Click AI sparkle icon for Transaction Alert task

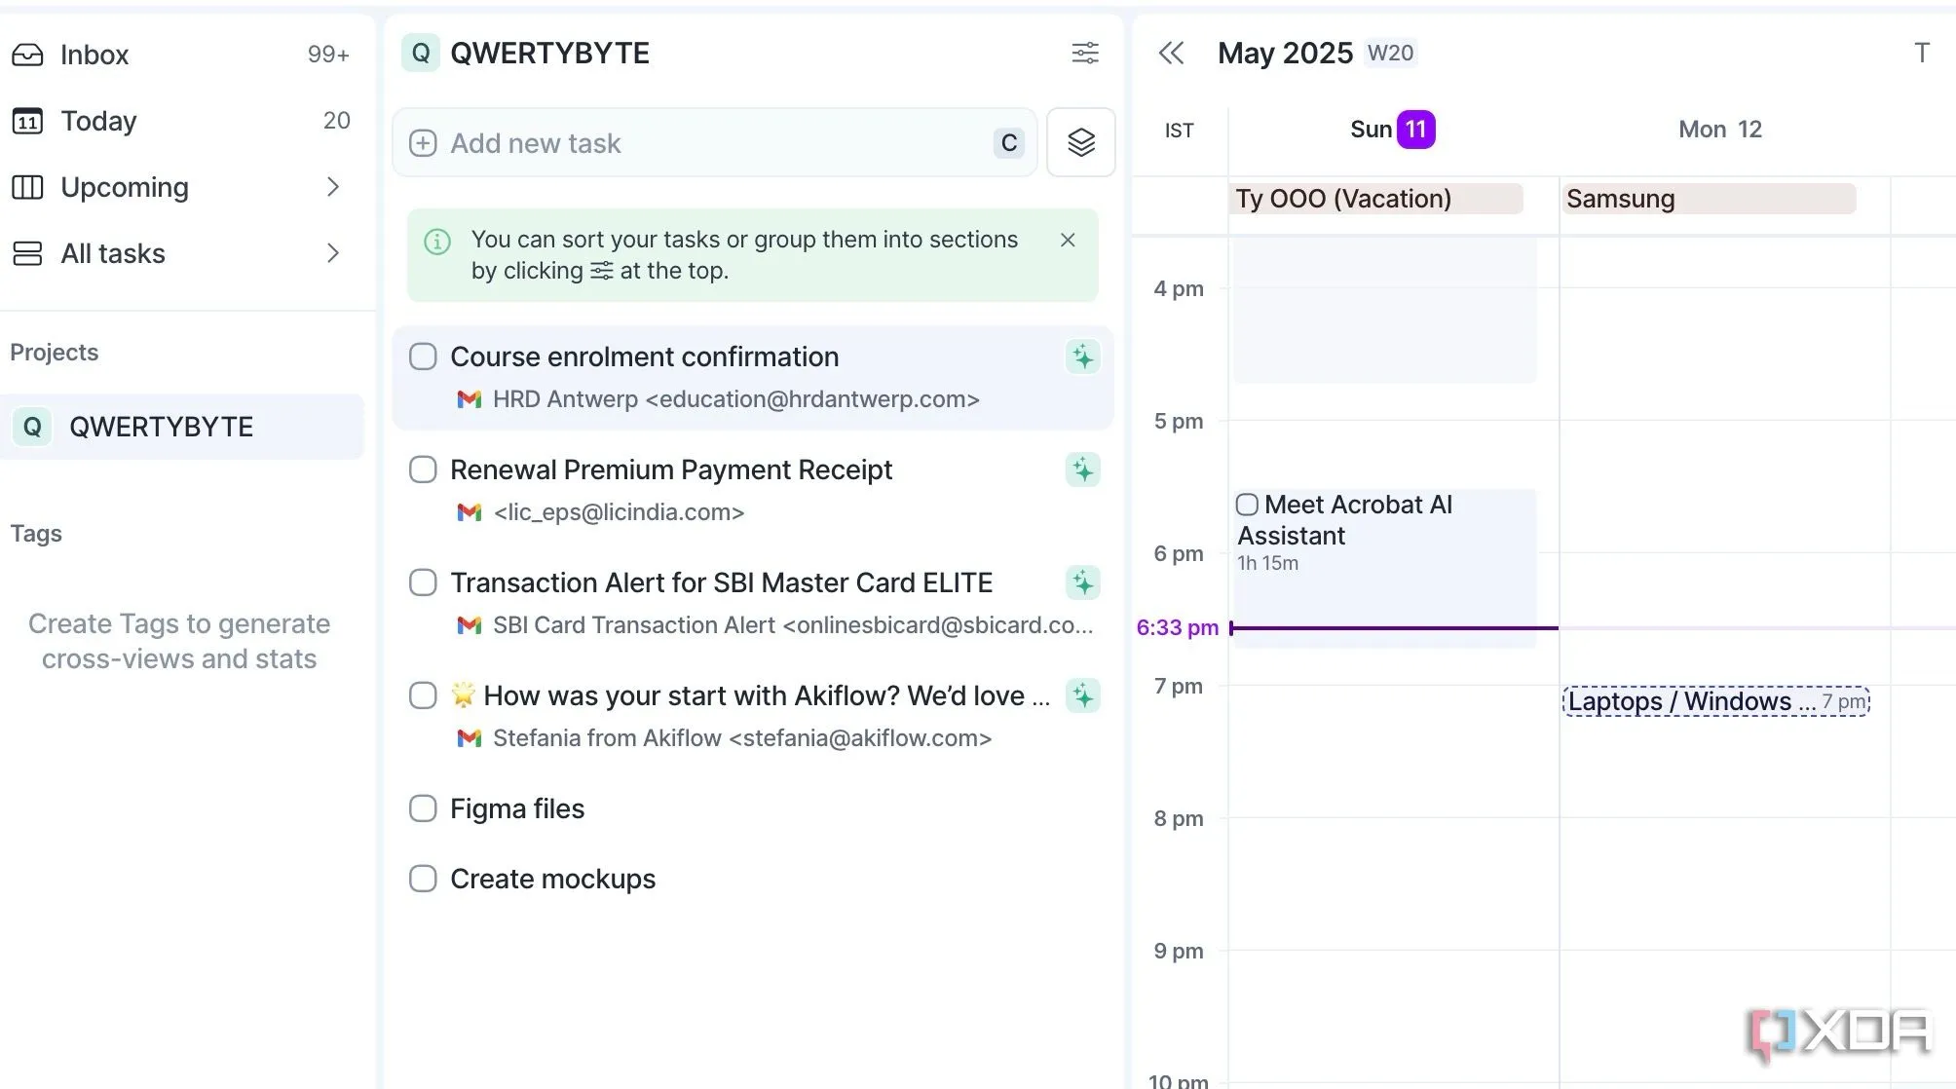[x=1082, y=582]
